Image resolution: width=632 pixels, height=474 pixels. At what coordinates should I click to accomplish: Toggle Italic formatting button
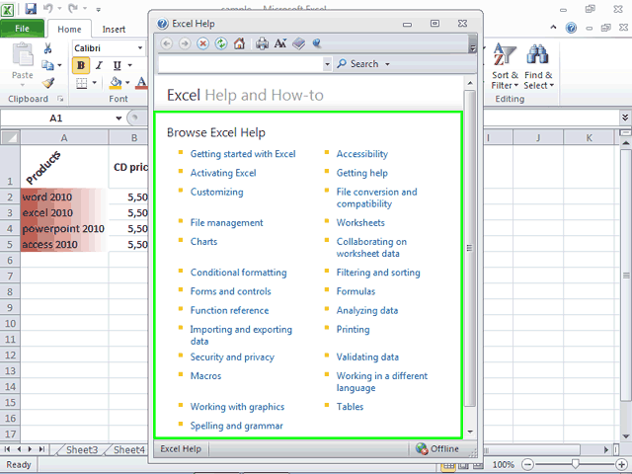click(99, 65)
